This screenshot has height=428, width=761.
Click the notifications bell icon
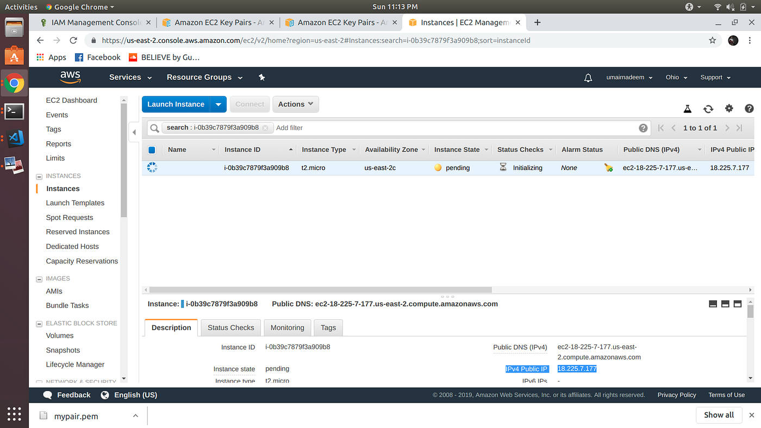tap(588, 77)
